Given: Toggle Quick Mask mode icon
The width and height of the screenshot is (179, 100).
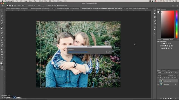Looking at the screenshot, I should click(2, 67).
